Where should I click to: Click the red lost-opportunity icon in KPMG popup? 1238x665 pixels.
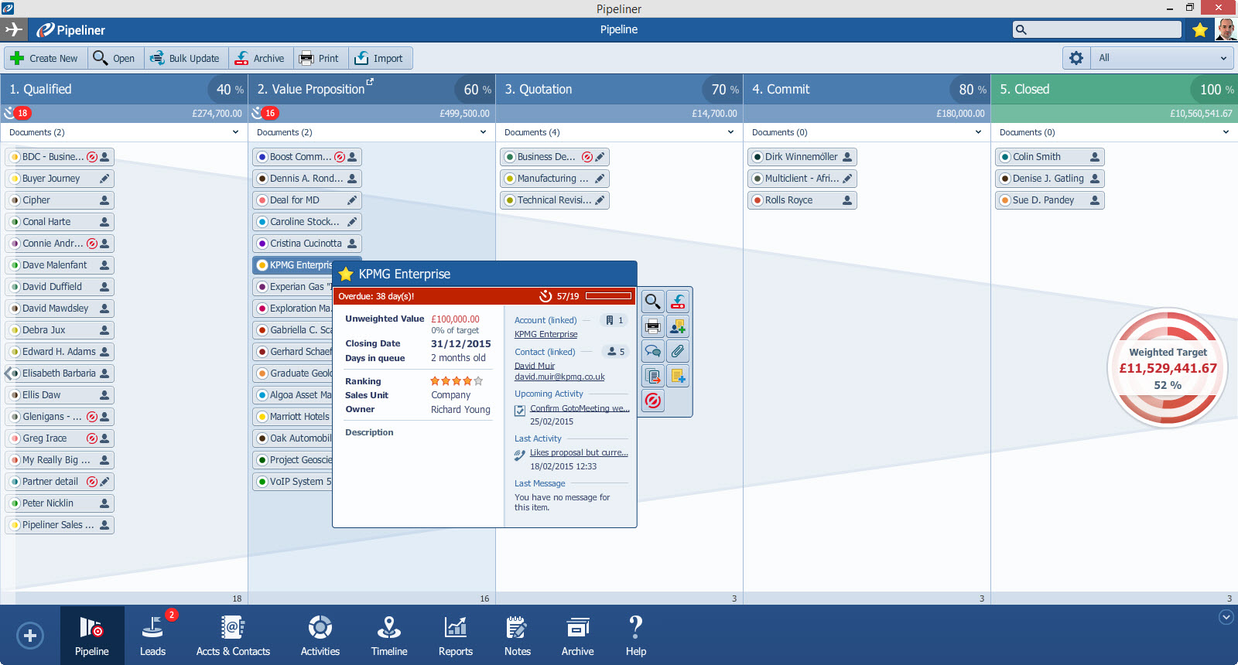(653, 401)
